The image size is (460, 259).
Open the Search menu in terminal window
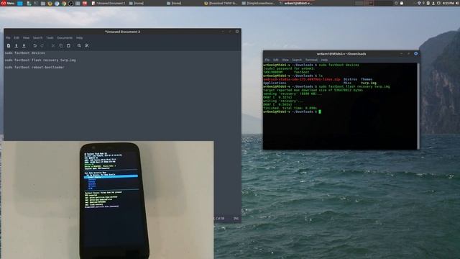(x=297, y=60)
